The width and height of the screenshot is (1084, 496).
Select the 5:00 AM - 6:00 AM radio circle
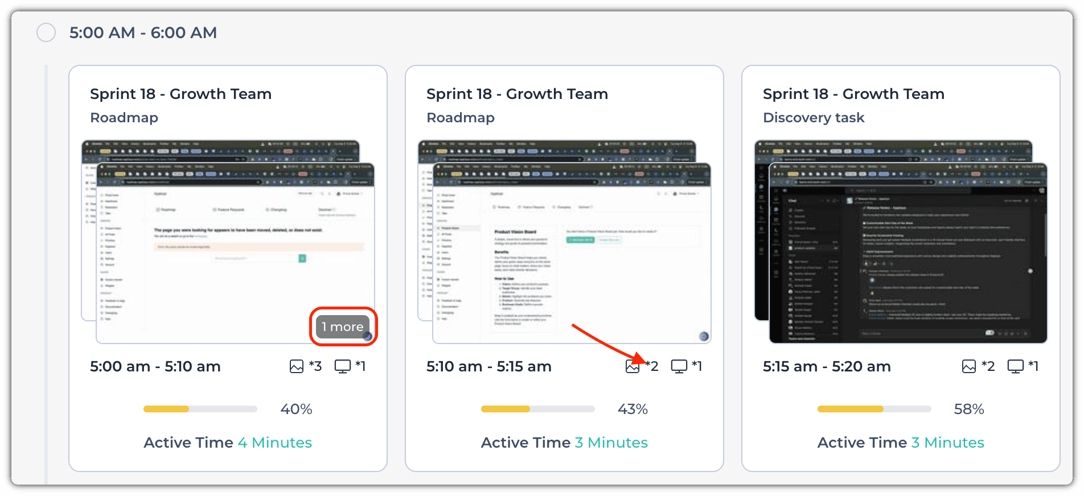point(46,32)
